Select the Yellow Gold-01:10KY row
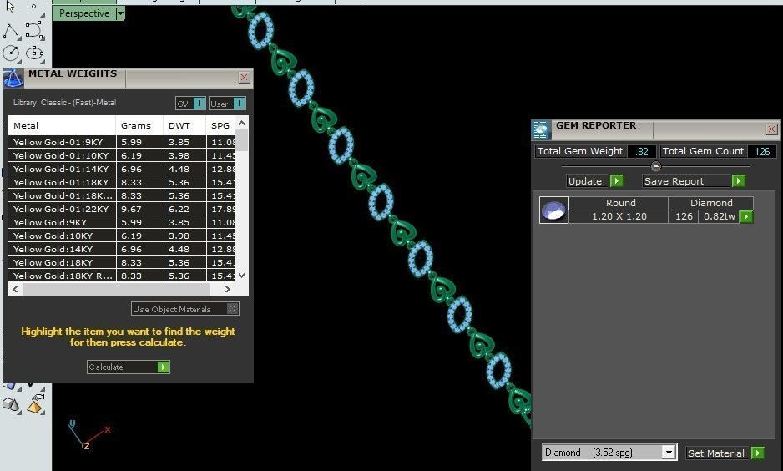 (121, 155)
